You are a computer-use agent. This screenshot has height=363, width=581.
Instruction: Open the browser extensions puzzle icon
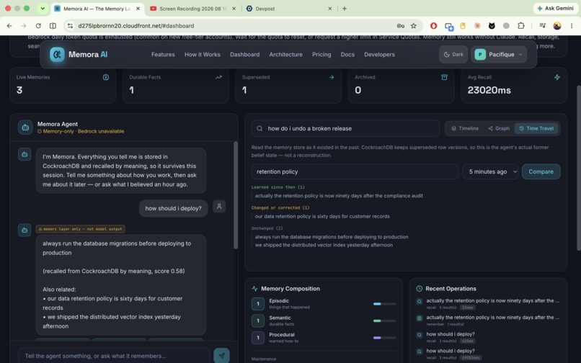521,25
